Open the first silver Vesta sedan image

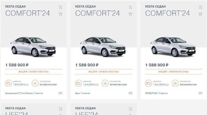click(x=33, y=47)
